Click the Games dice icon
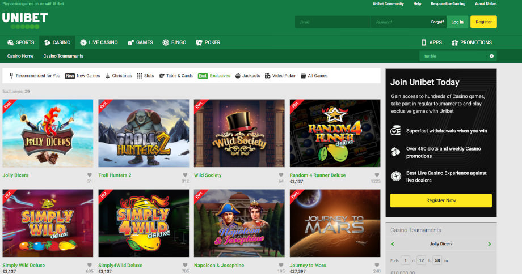Screen dimensions: 522x274 point(130,42)
